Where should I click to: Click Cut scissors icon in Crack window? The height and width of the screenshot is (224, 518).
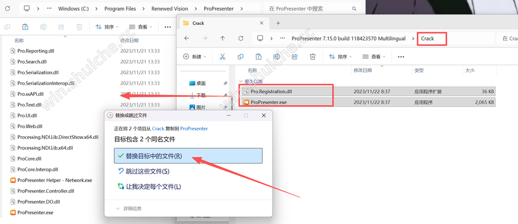click(x=222, y=57)
